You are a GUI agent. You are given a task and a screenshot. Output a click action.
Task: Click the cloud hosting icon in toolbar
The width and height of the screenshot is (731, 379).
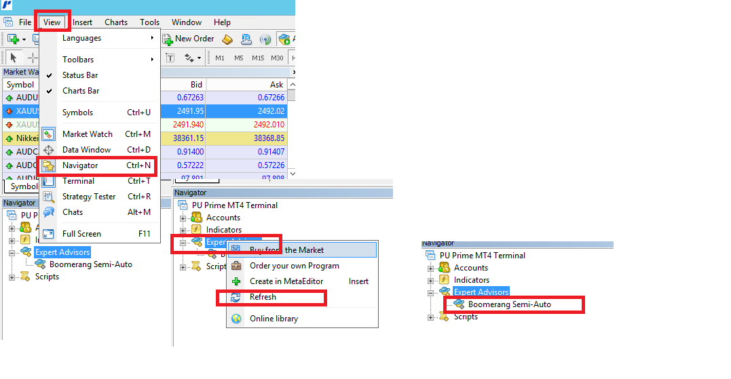pyautogui.click(x=246, y=39)
